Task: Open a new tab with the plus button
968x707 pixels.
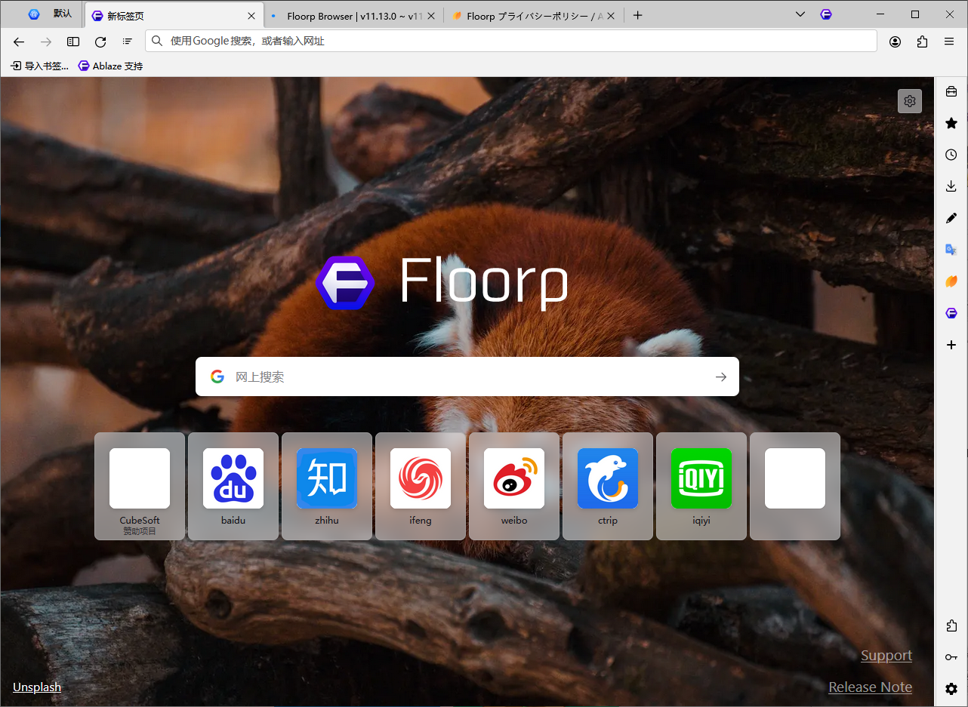Action: click(637, 15)
